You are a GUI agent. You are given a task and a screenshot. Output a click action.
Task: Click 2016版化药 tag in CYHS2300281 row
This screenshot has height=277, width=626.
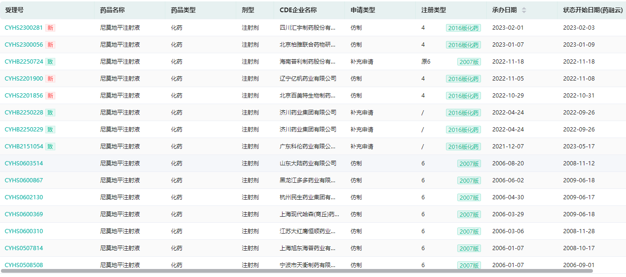pos(463,28)
